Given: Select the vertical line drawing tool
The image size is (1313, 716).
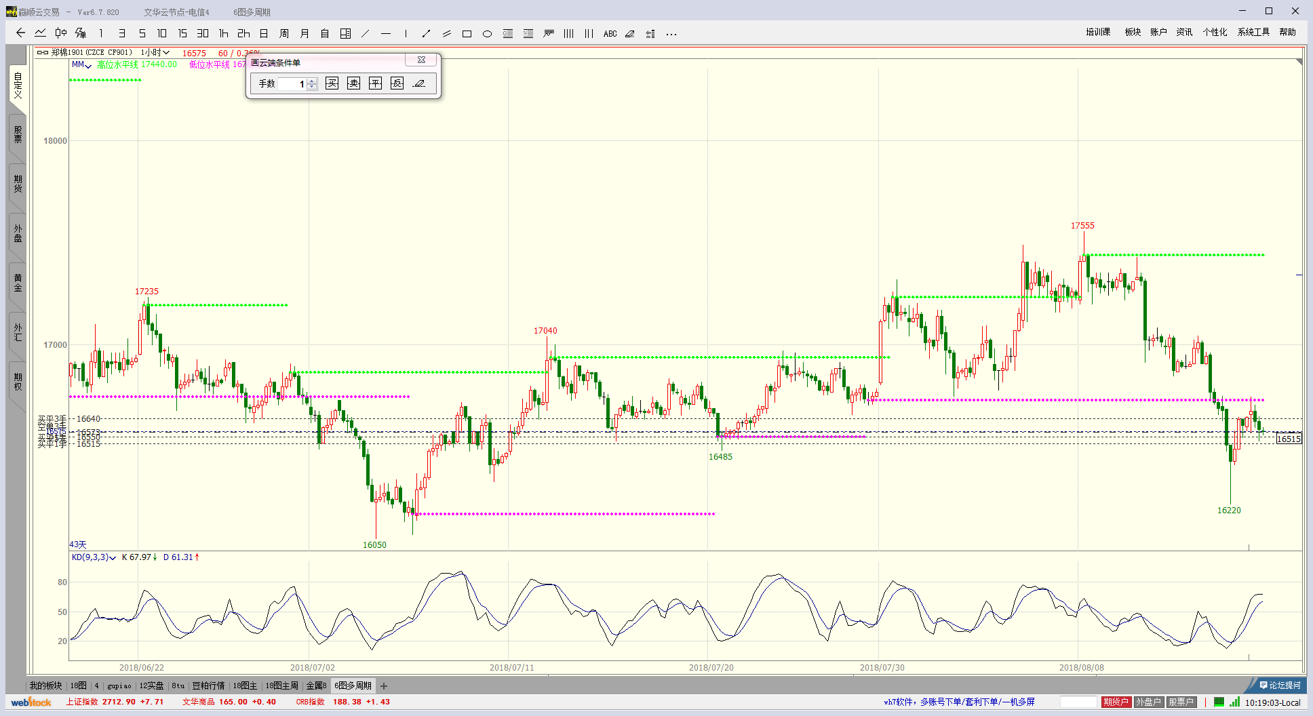Looking at the screenshot, I should click(406, 33).
